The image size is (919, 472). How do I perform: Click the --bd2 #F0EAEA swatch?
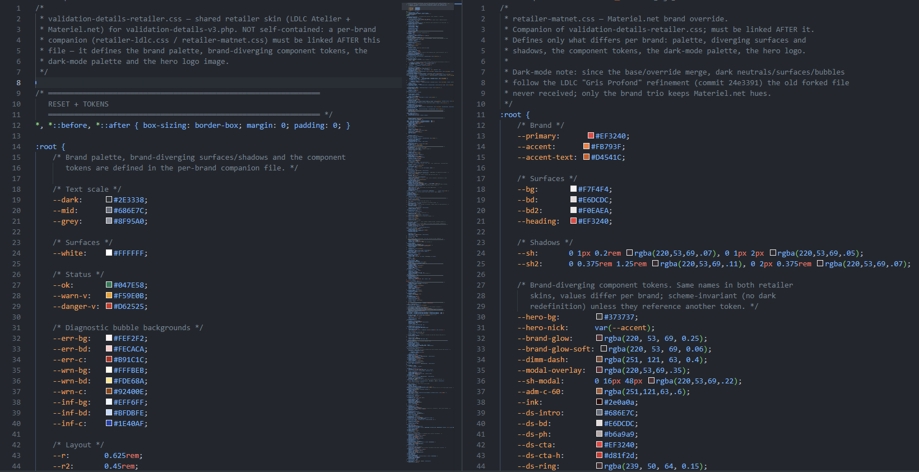[x=573, y=210]
